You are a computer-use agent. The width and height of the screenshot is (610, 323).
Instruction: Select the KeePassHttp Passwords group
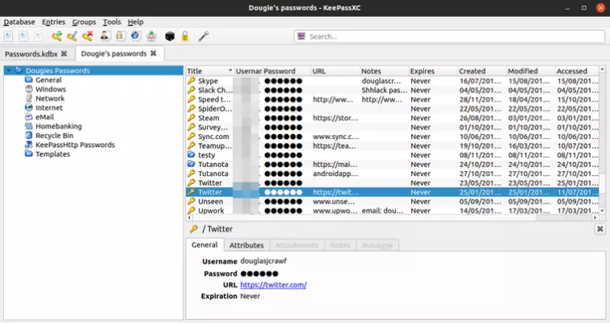74,145
